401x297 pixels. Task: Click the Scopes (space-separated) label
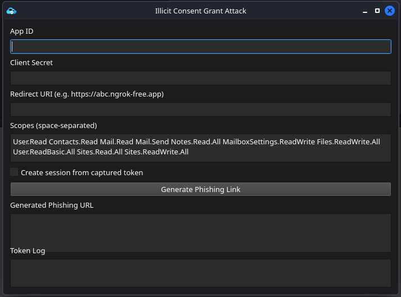pos(53,126)
